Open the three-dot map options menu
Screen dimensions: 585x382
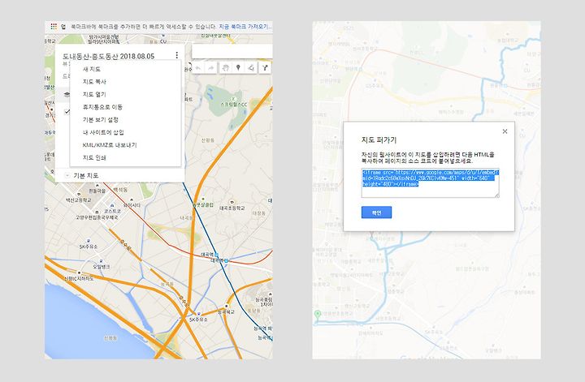[176, 55]
